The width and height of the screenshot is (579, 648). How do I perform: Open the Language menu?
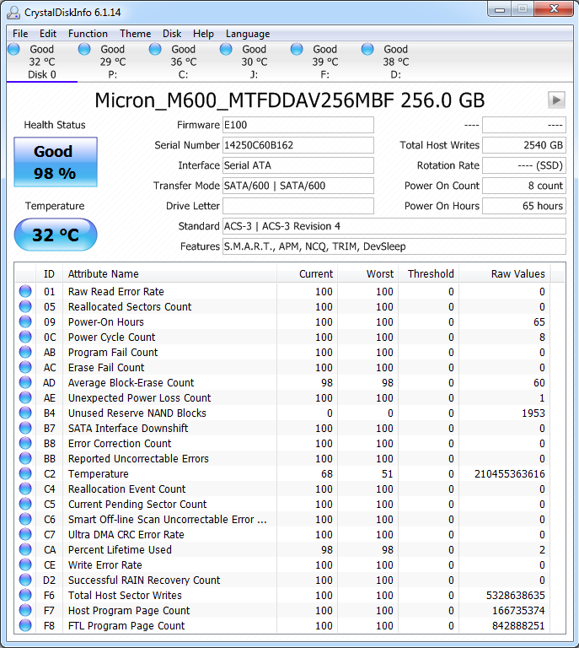(x=248, y=34)
